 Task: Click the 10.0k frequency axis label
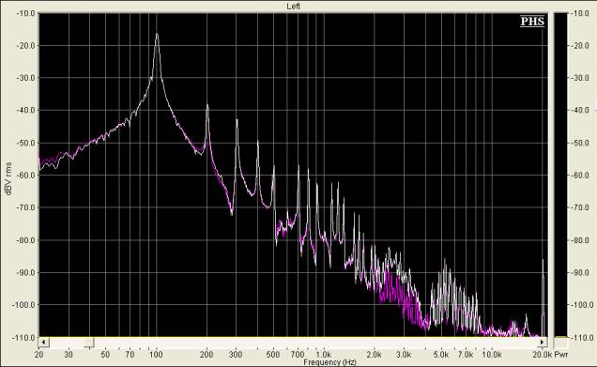tap(492, 355)
